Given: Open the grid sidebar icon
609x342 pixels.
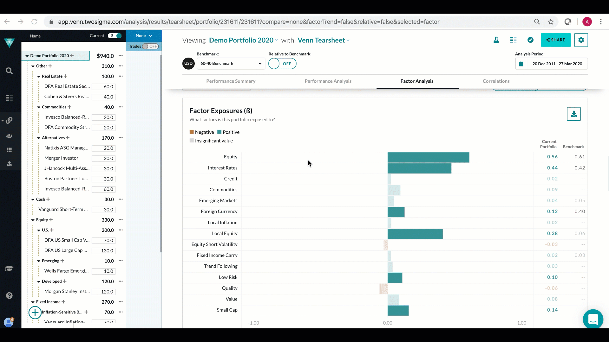Looking at the screenshot, I should (x=9, y=150).
